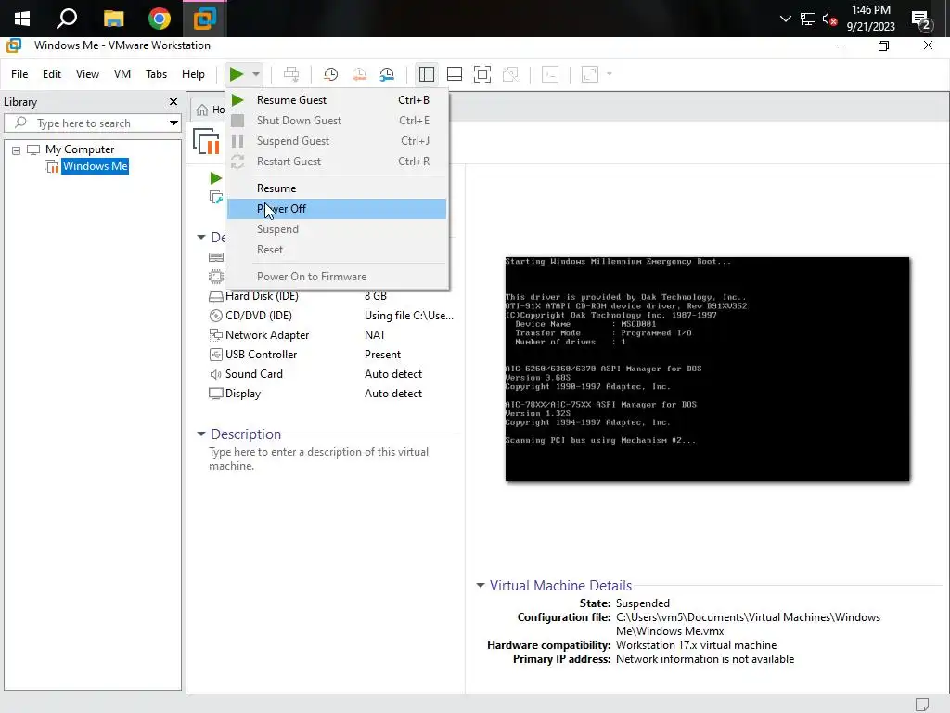Image resolution: width=950 pixels, height=713 pixels.
Task: Open Windows taskbar search
Action: (x=67, y=19)
